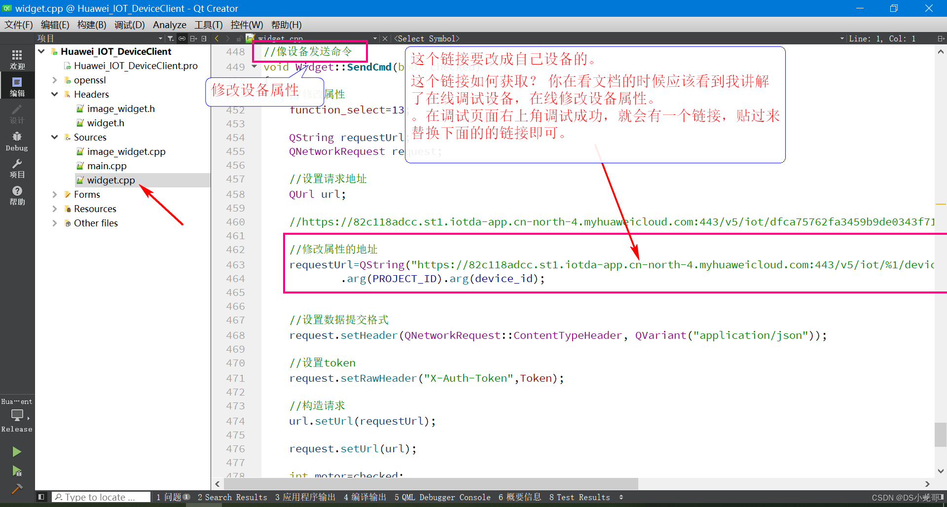Screen dimensions: 947x507
Task: Toggle the left sidebar visibility
Action: pyautogui.click(x=41, y=497)
